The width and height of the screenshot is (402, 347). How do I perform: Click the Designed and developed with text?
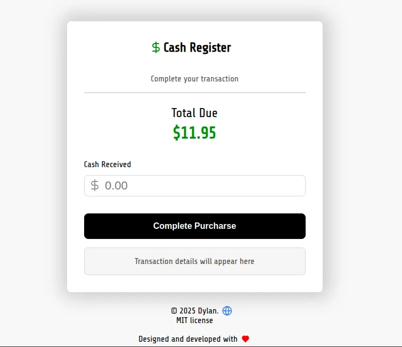pyautogui.click(x=188, y=339)
